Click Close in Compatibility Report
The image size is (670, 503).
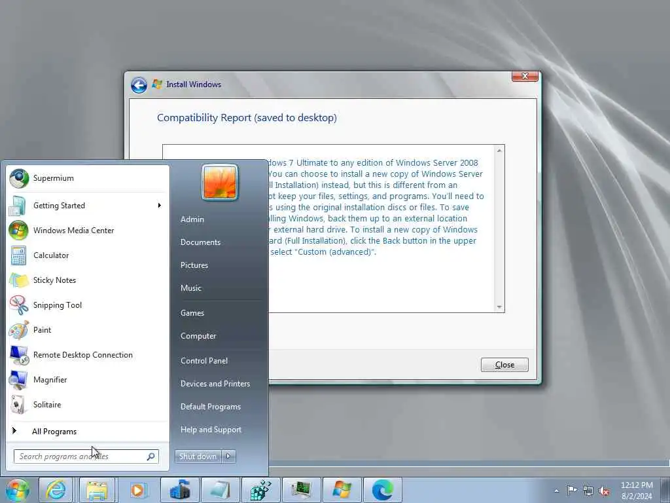click(x=504, y=365)
